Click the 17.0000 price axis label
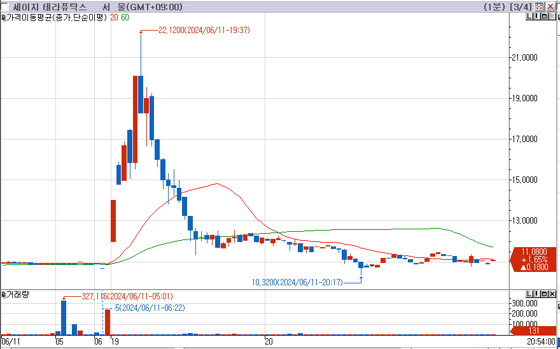Viewport: 560px width, 349px height. coord(524,139)
